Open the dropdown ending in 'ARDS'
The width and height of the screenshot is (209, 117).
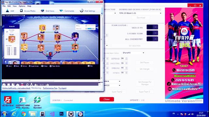click(112, 85)
